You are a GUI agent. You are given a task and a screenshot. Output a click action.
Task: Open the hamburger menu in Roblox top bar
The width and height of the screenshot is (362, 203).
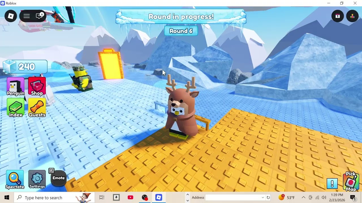pos(27,16)
